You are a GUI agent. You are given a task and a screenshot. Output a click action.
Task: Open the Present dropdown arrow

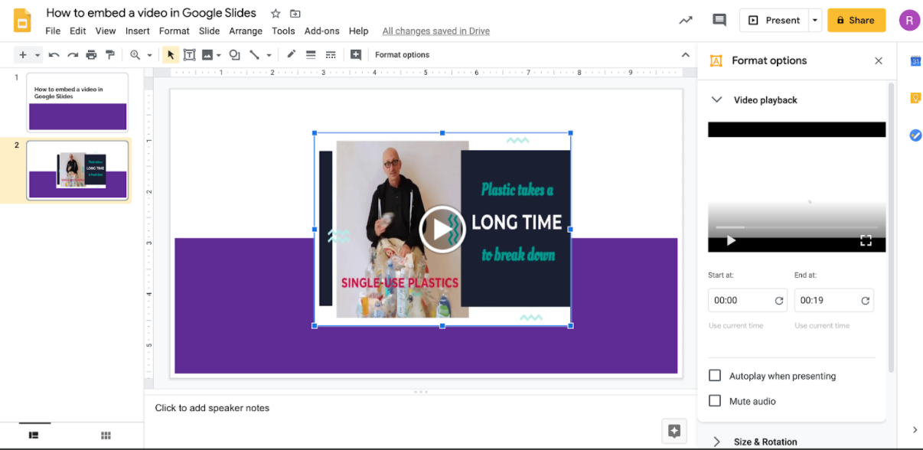[816, 21]
